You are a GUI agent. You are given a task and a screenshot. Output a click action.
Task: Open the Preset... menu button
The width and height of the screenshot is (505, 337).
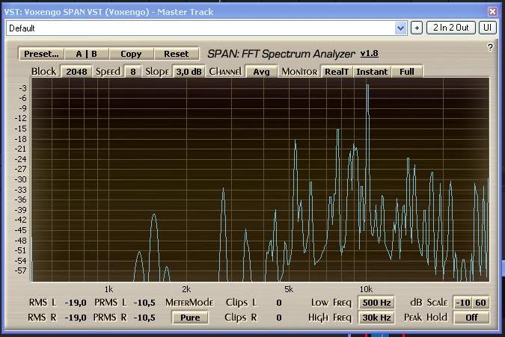(x=42, y=54)
